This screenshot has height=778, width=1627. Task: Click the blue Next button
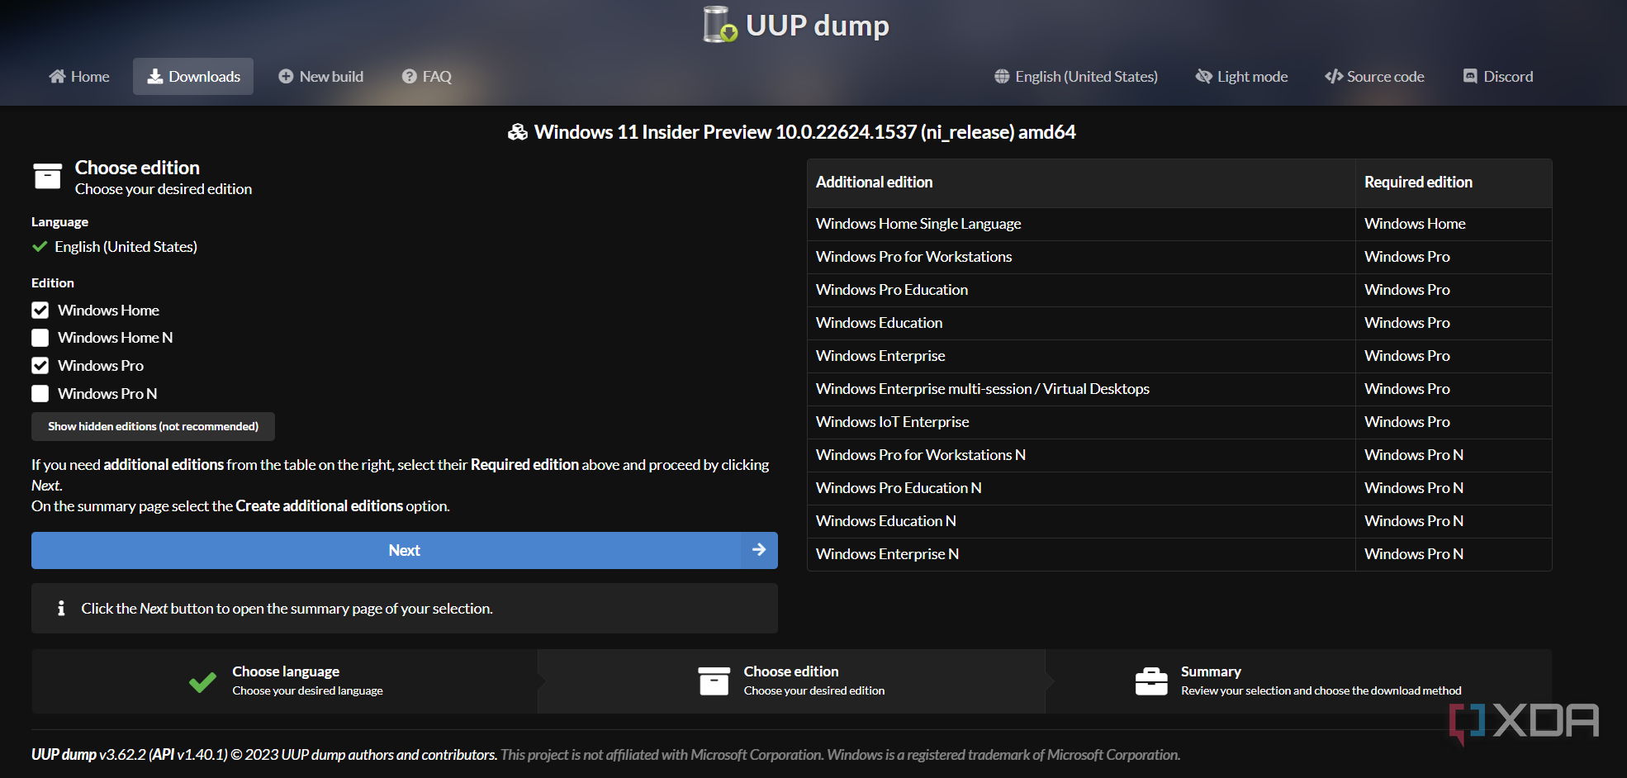pos(405,550)
